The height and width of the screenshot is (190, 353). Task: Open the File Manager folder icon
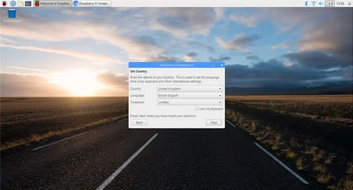(20, 4)
